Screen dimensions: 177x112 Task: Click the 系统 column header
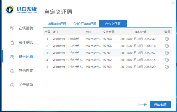[88, 32]
